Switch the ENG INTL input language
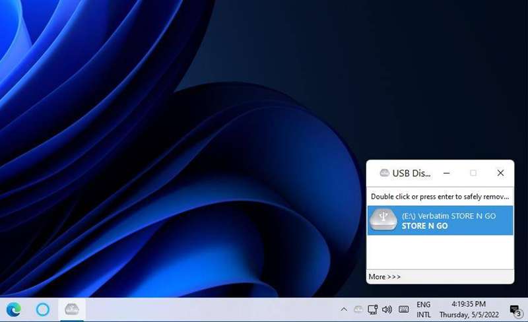The width and height of the screenshot is (528, 322). [x=423, y=309]
